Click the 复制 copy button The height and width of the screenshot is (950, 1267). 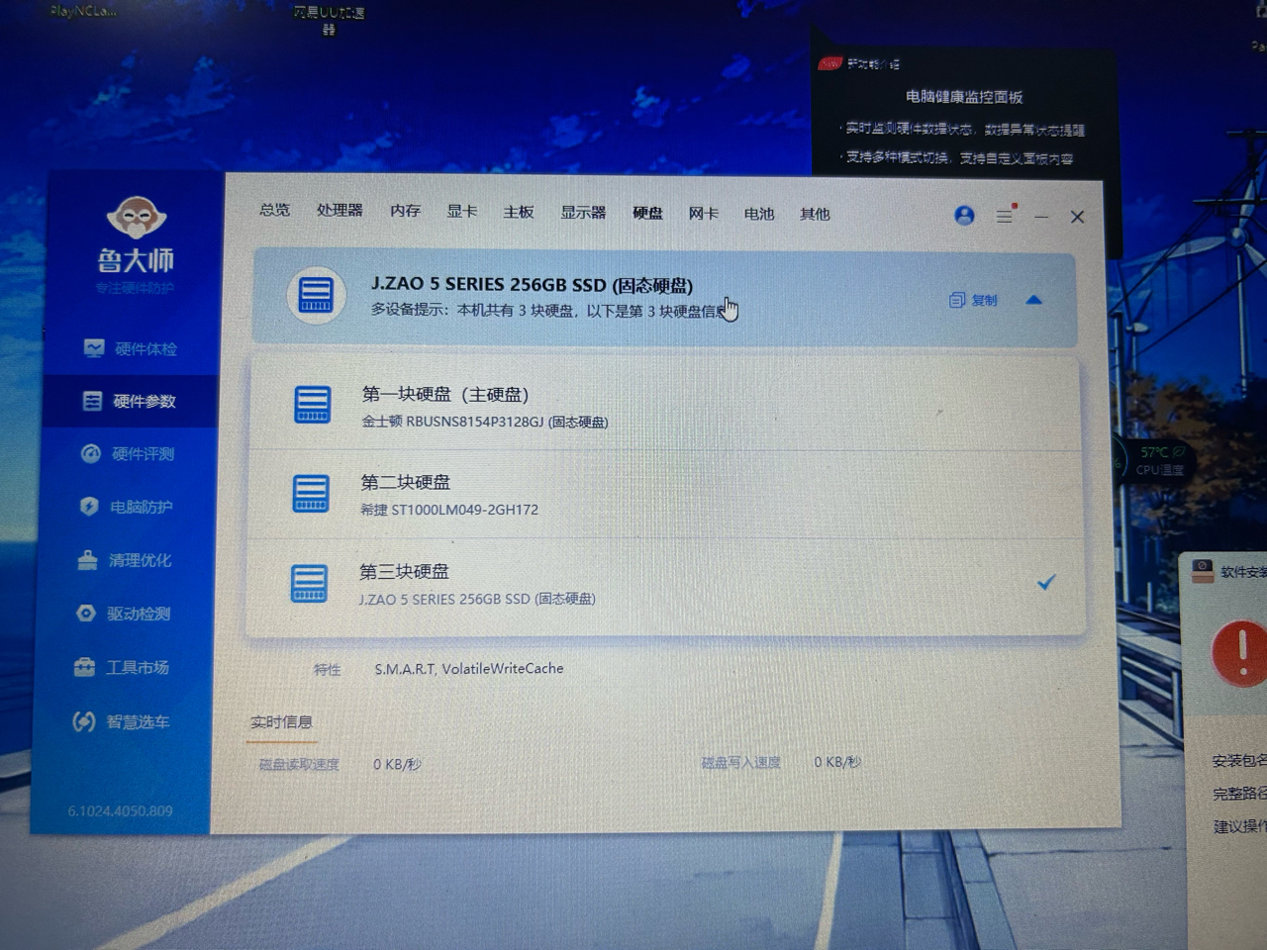pos(973,300)
